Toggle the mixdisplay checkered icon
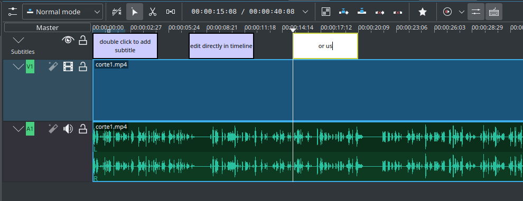This screenshot has width=523, height=201. (326, 12)
